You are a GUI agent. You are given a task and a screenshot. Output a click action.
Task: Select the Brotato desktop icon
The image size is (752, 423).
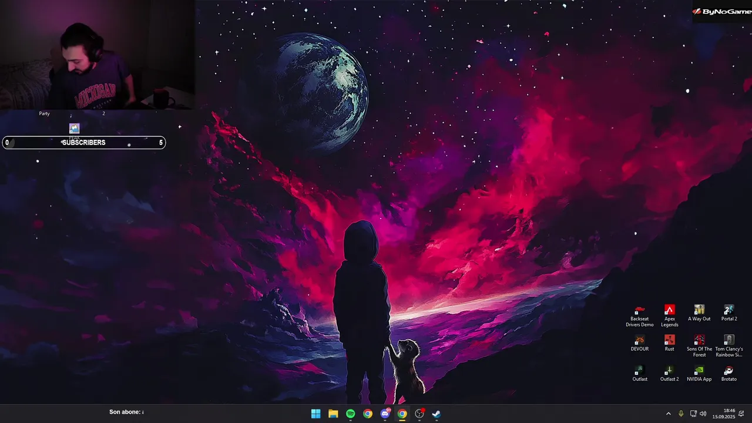click(x=728, y=374)
